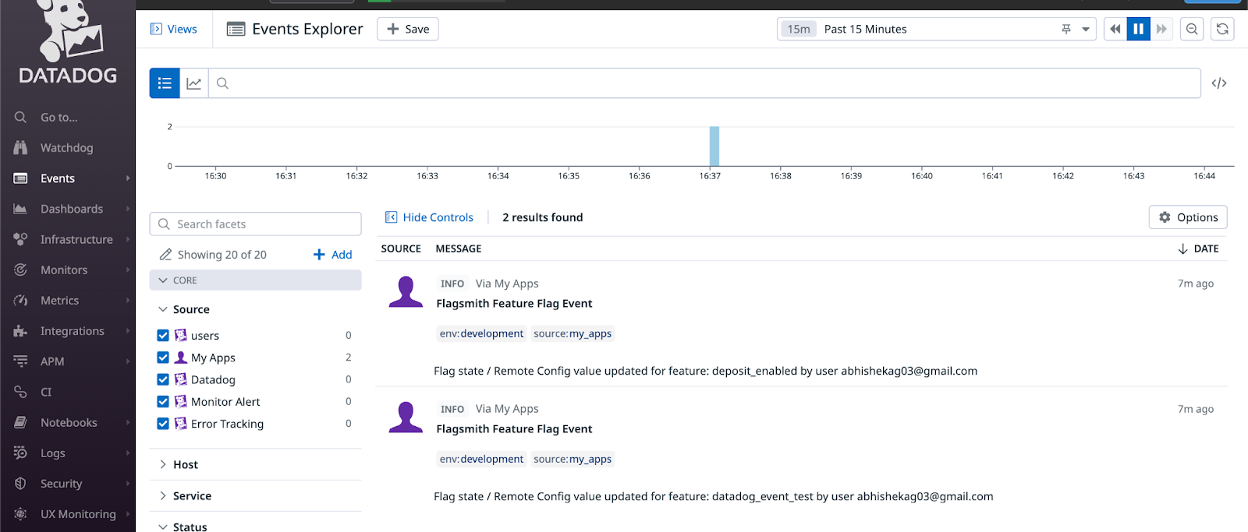Click the zoom out magnifier icon
Screen dimensions: 1248x532
coord(1192,29)
